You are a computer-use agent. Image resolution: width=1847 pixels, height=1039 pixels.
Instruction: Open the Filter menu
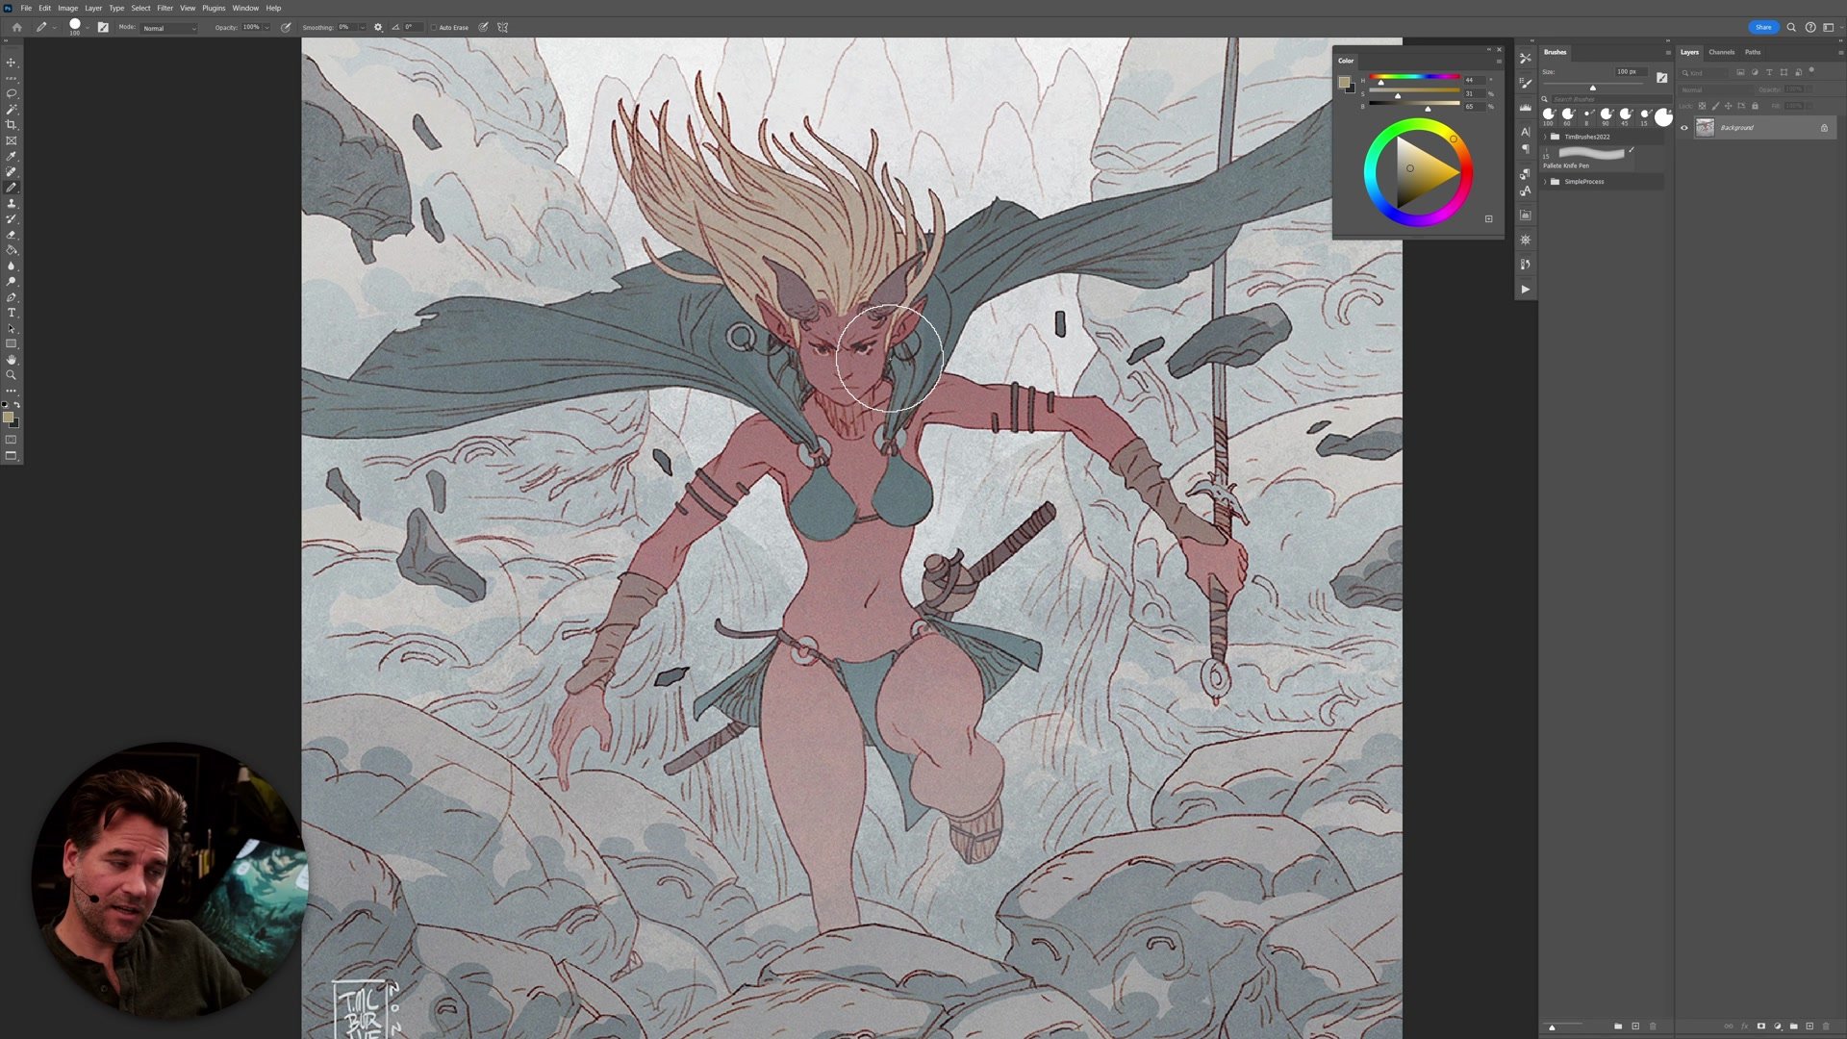tap(164, 8)
